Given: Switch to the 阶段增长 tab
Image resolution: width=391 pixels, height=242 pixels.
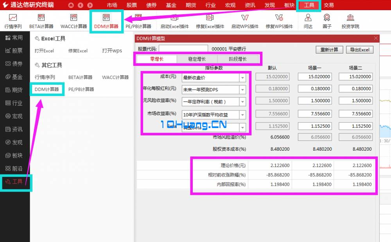Looking at the screenshot, I should (238, 59).
